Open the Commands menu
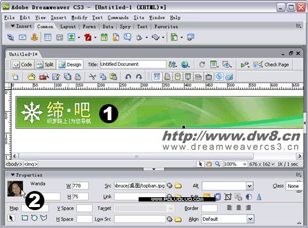This screenshot has width=308, height=228. click(x=118, y=18)
